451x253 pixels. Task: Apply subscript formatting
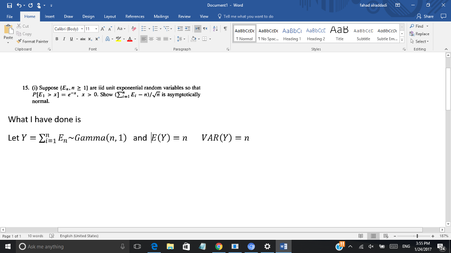90,39
